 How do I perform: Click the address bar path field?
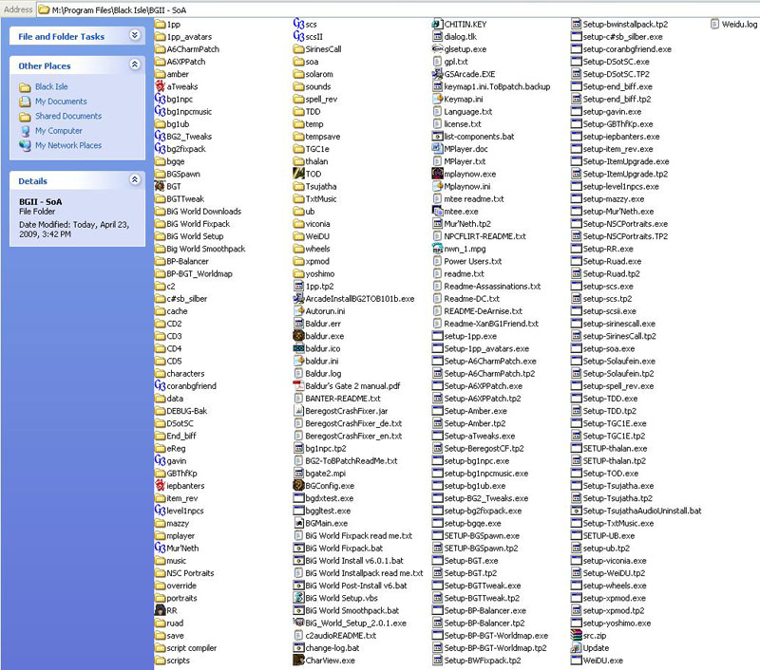coord(397,9)
